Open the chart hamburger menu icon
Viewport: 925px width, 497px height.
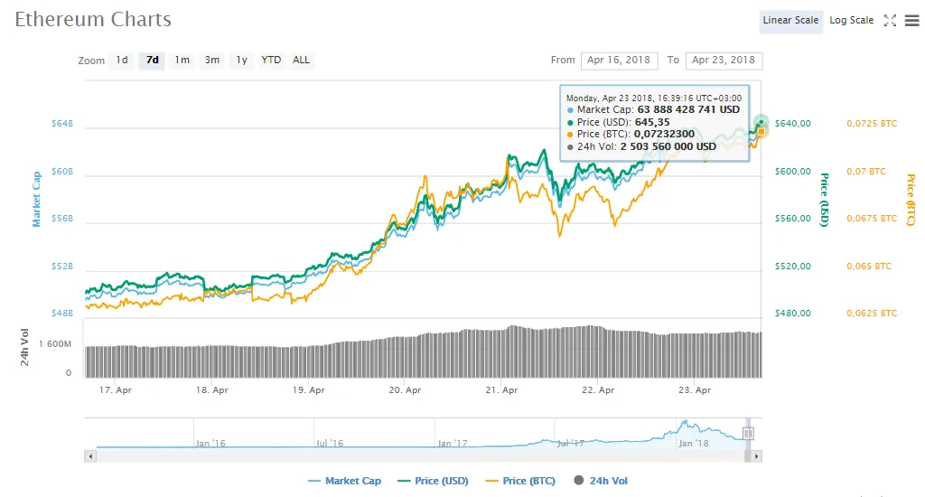pyautogui.click(x=911, y=21)
